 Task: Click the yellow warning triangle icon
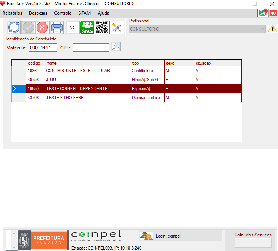coord(272,29)
